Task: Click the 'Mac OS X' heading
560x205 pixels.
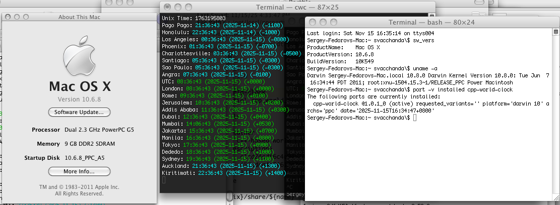Action: tap(80, 86)
